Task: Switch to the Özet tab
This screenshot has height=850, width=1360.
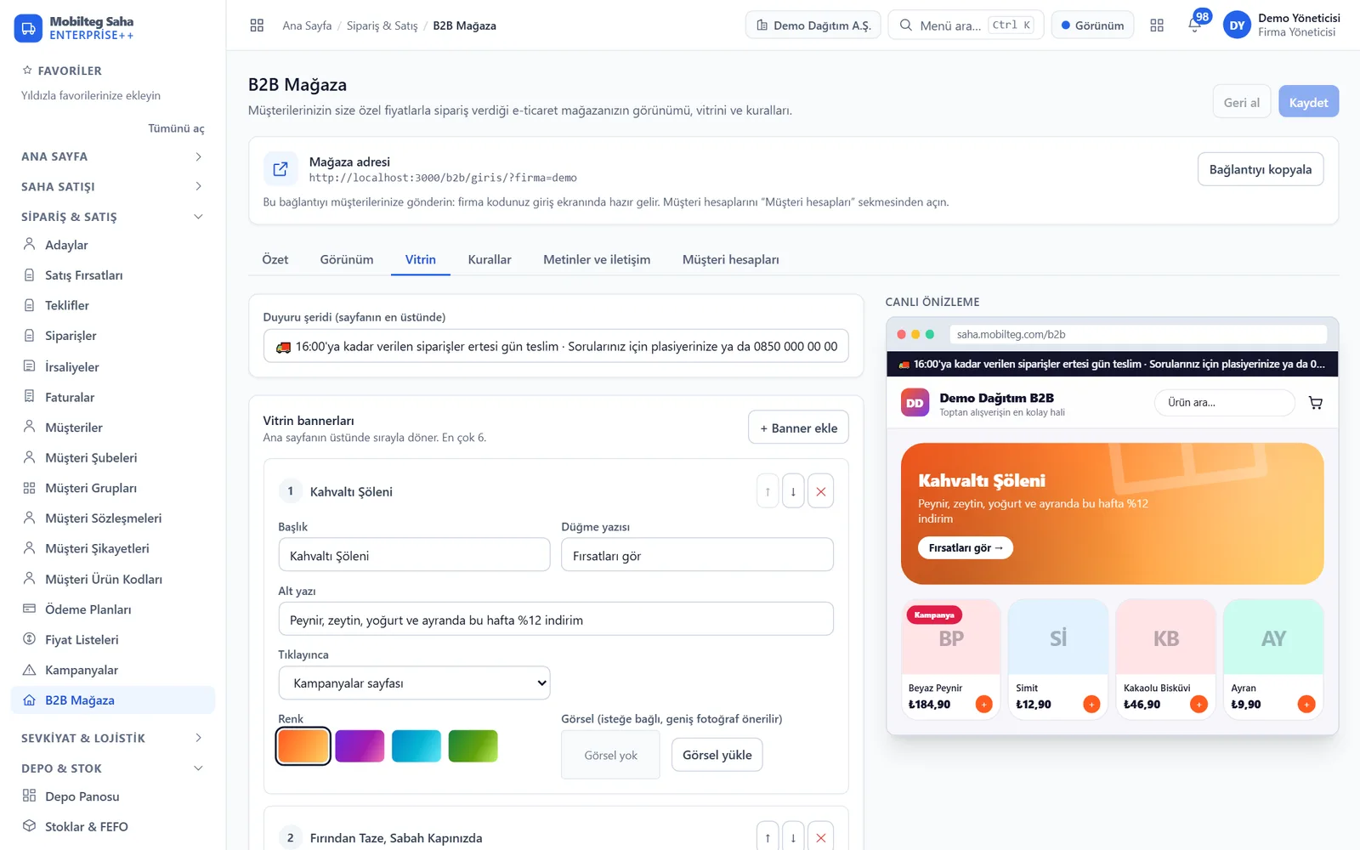Action: (275, 259)
